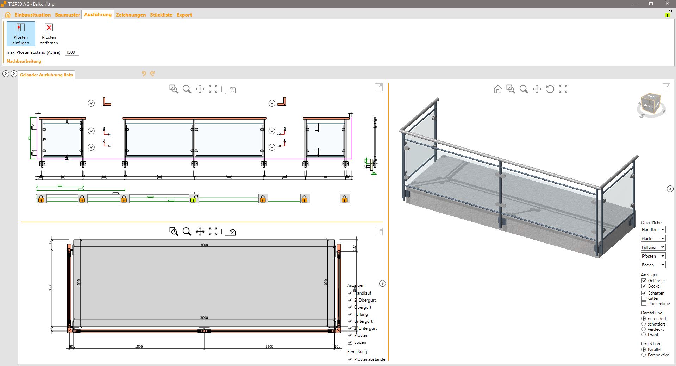
Task: Toggle the Schatten checkbox
Action: pos(644,293)
